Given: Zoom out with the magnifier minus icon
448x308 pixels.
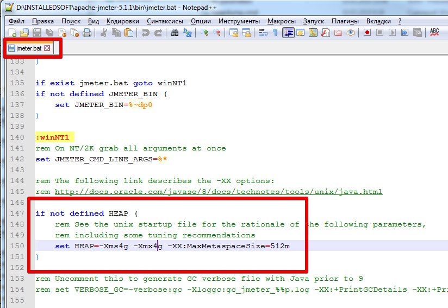Looking at the screenshot, I should (217, 33).
